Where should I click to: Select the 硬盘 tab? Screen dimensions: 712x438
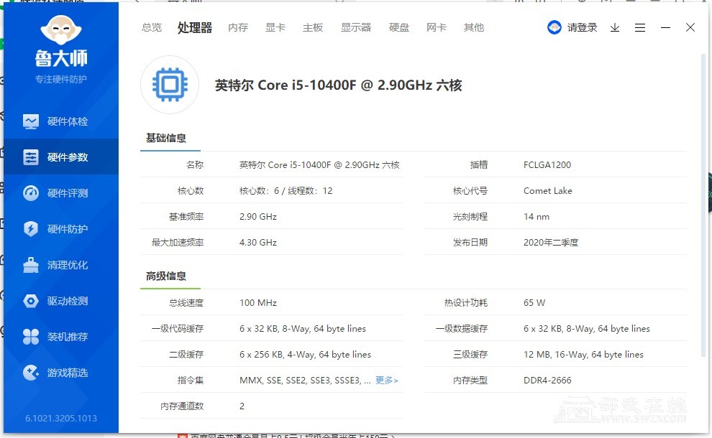coord(399,27)
